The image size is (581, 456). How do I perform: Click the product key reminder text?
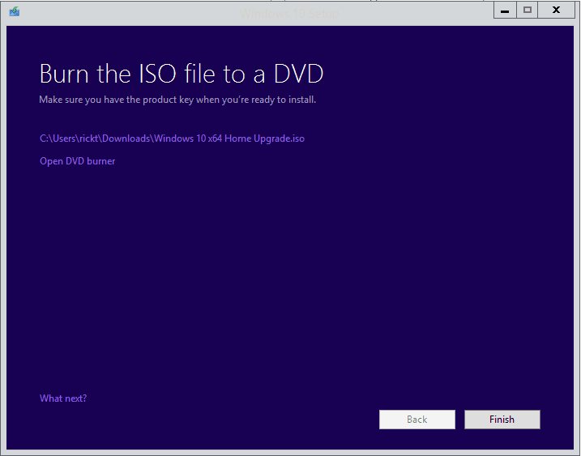click(177, 100)
